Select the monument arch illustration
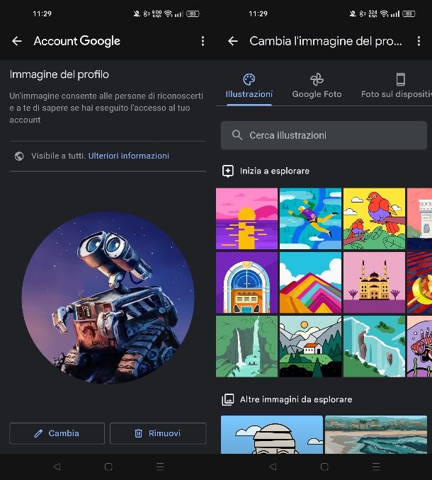The width and height of the screenshot is (432, 480). [x=419, y=219]
